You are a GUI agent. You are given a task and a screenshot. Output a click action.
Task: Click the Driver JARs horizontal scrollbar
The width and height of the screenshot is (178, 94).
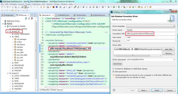137,55
